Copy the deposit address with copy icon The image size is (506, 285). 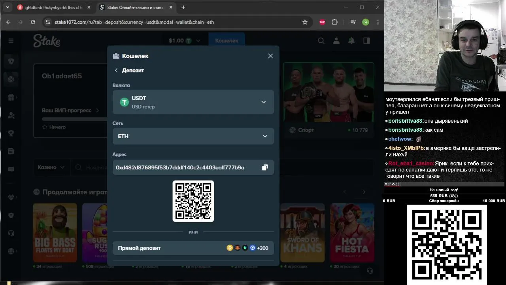[265, 167]
